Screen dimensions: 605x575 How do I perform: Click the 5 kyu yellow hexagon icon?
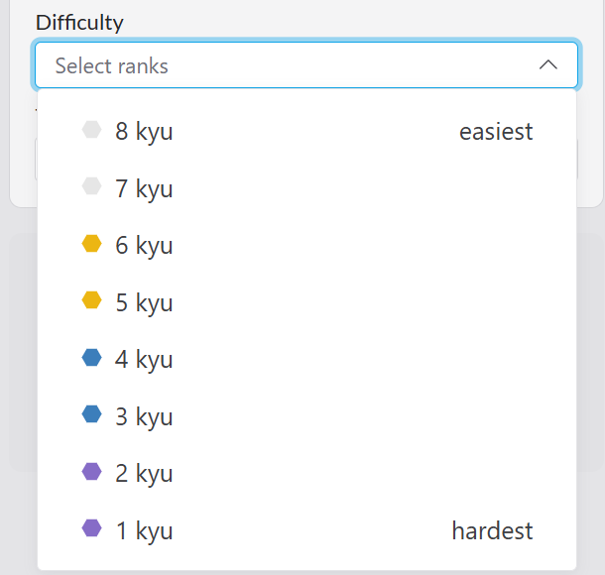tap(92, 300)
